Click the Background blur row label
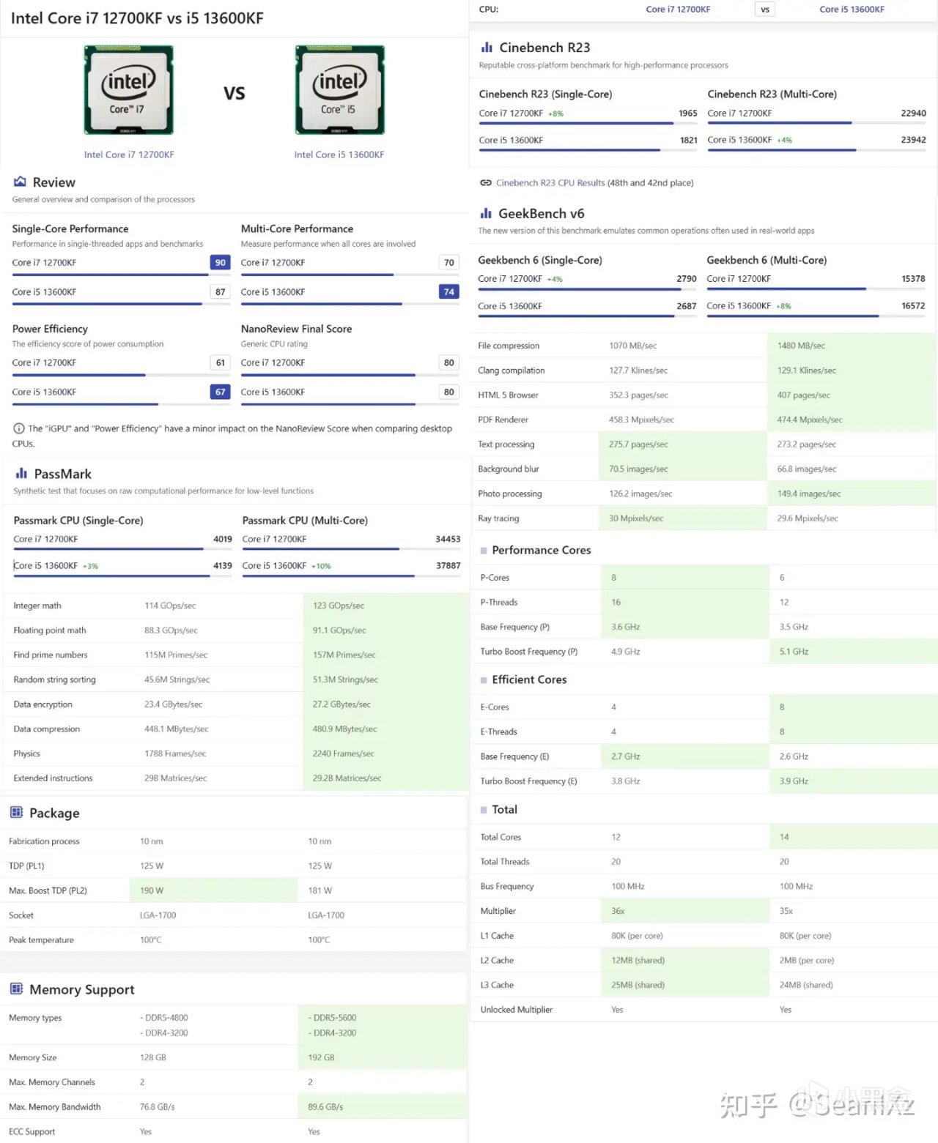Image resolution: width=938 pixels, height=1143 pixels. 509,469
